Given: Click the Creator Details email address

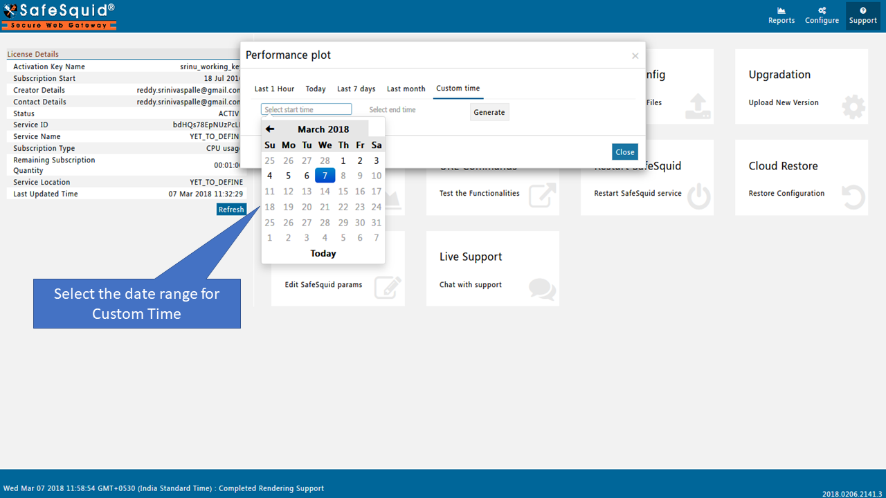Looking at the screenshot, I should [x=188, y=90].
